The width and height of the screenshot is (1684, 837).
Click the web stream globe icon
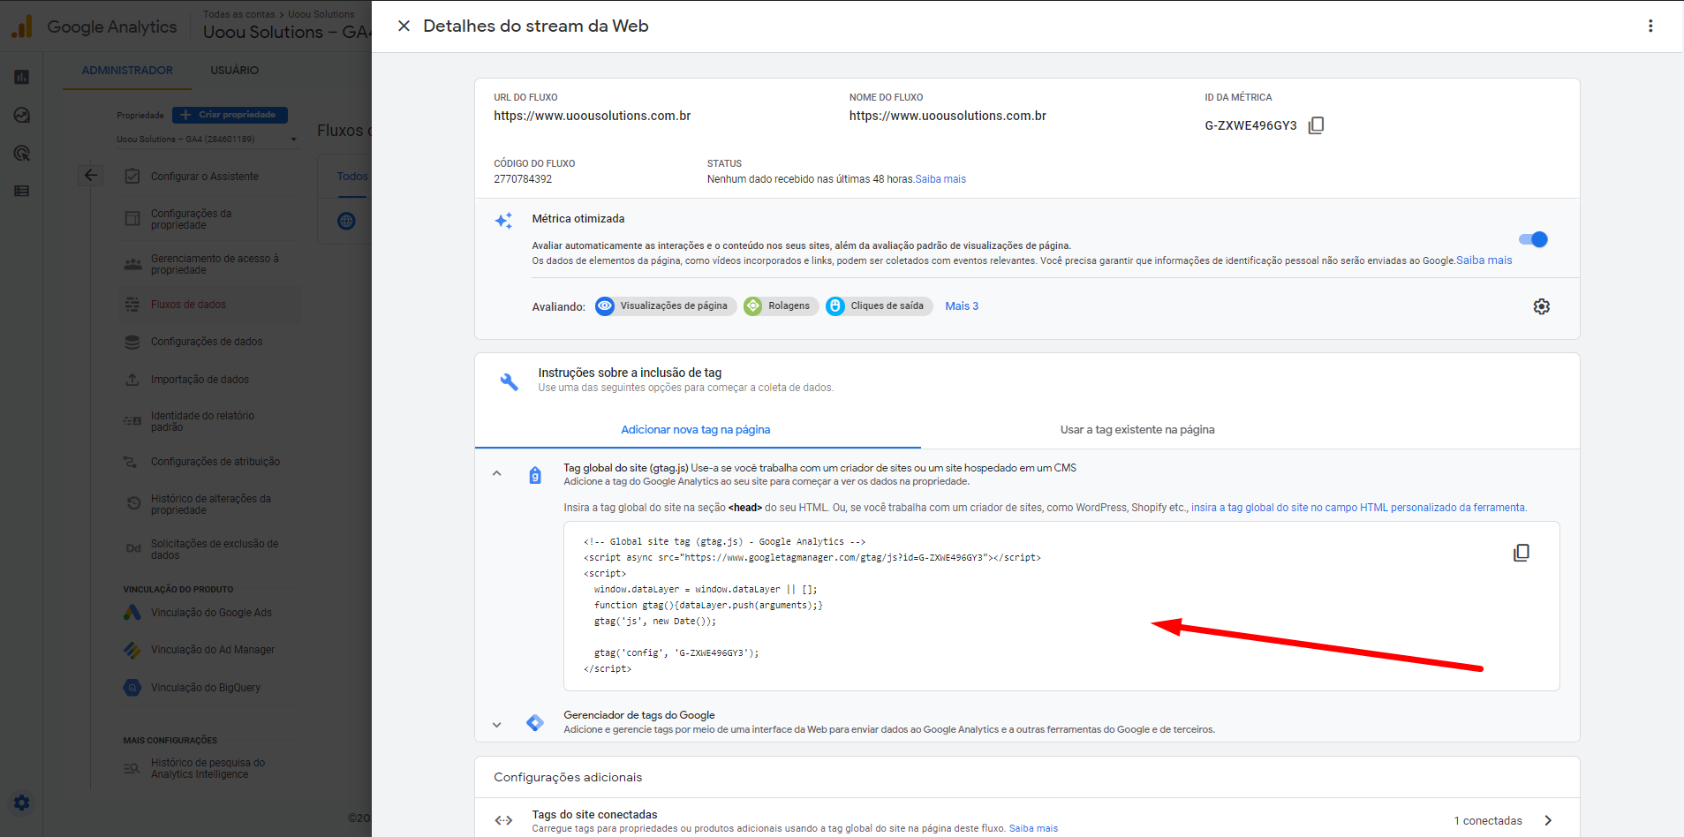tap(346, 221)
